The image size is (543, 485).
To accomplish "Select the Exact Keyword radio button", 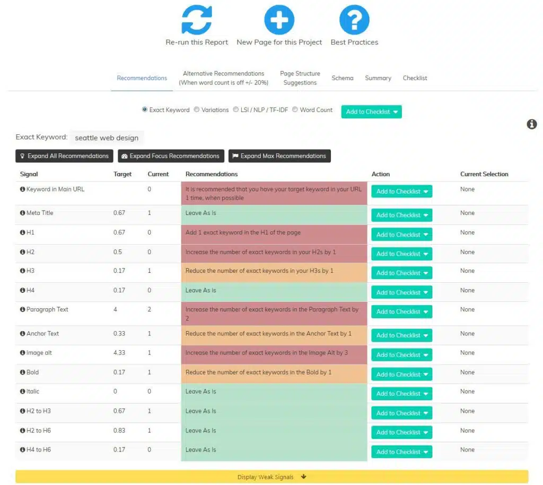I will tap(144, 110).
